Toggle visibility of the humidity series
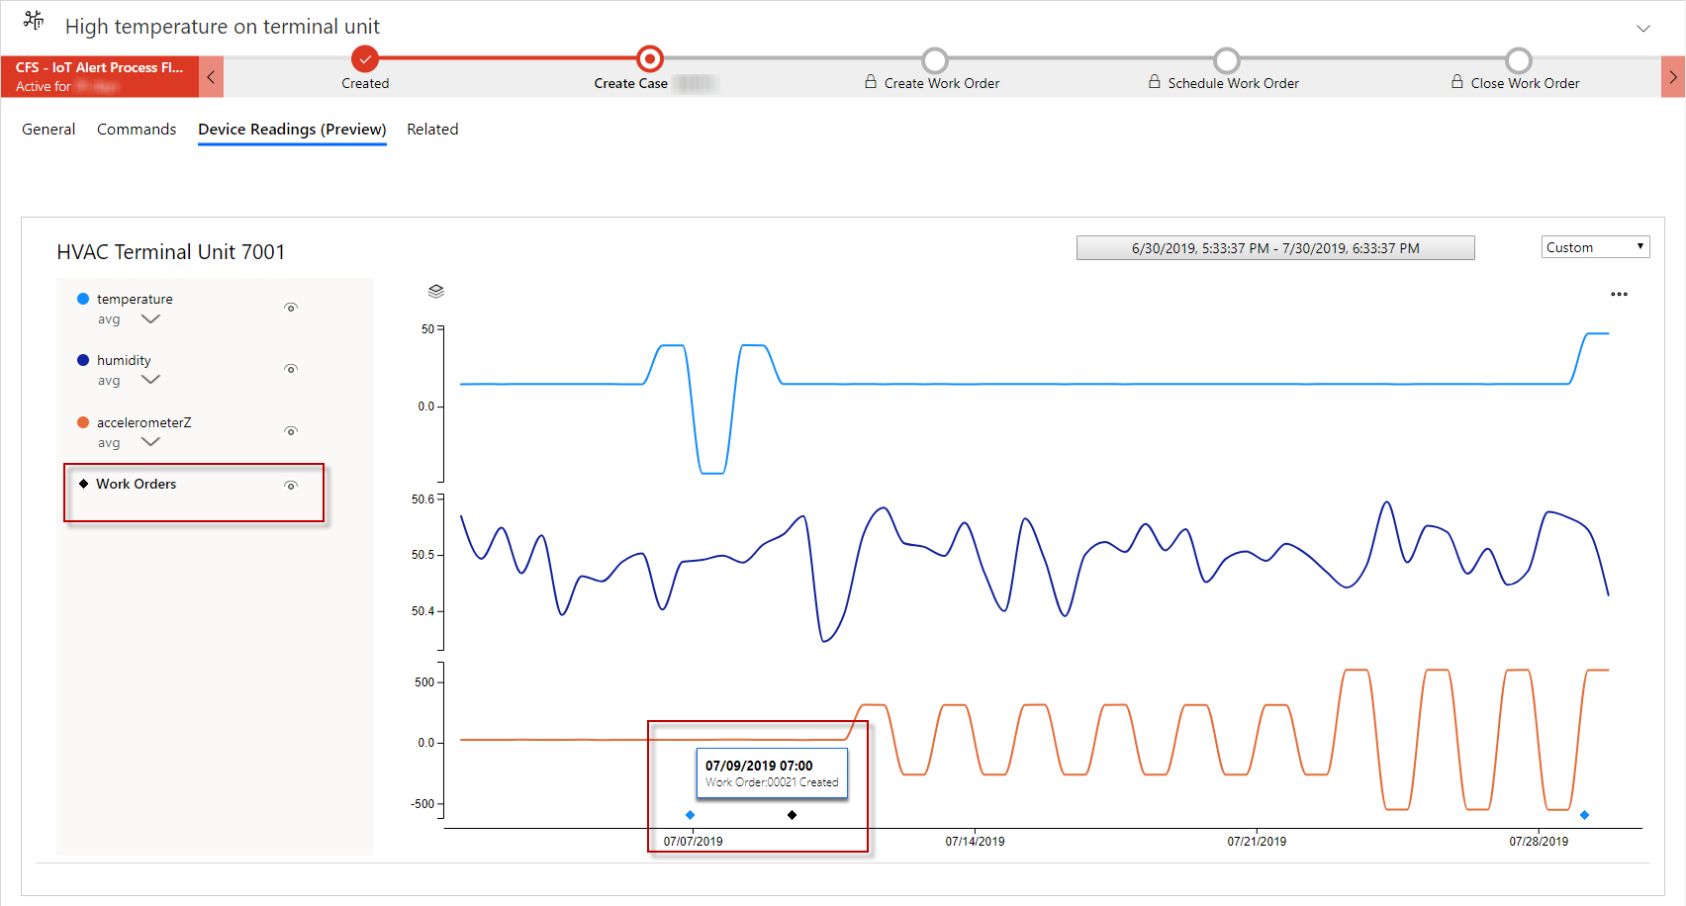1686x906 pixels. (291, 369)
